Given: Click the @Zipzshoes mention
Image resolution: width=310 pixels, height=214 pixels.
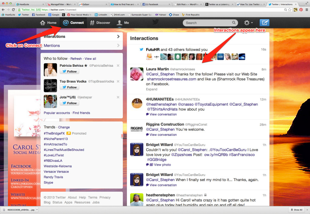Looking at the screenshot, I should click(182, 155).
